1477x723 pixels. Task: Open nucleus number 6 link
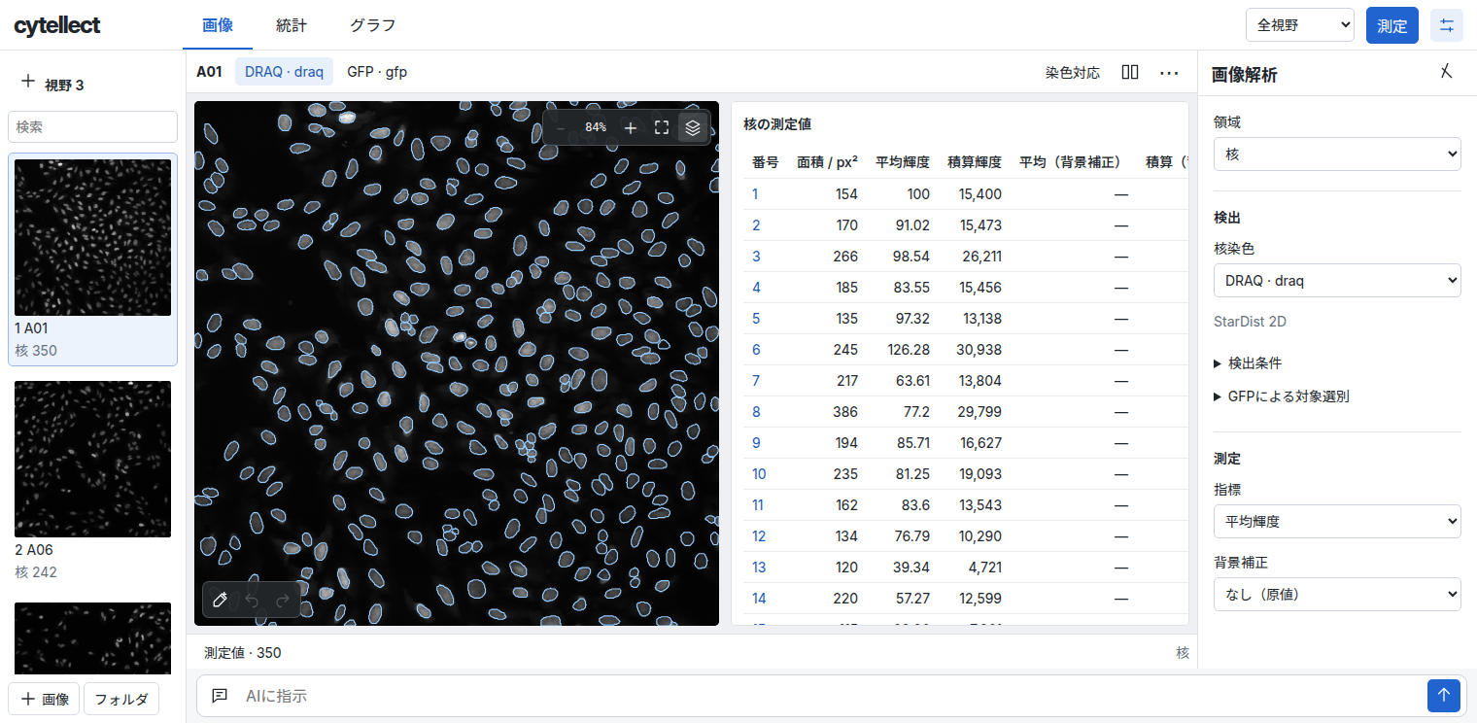pos(756,350)
